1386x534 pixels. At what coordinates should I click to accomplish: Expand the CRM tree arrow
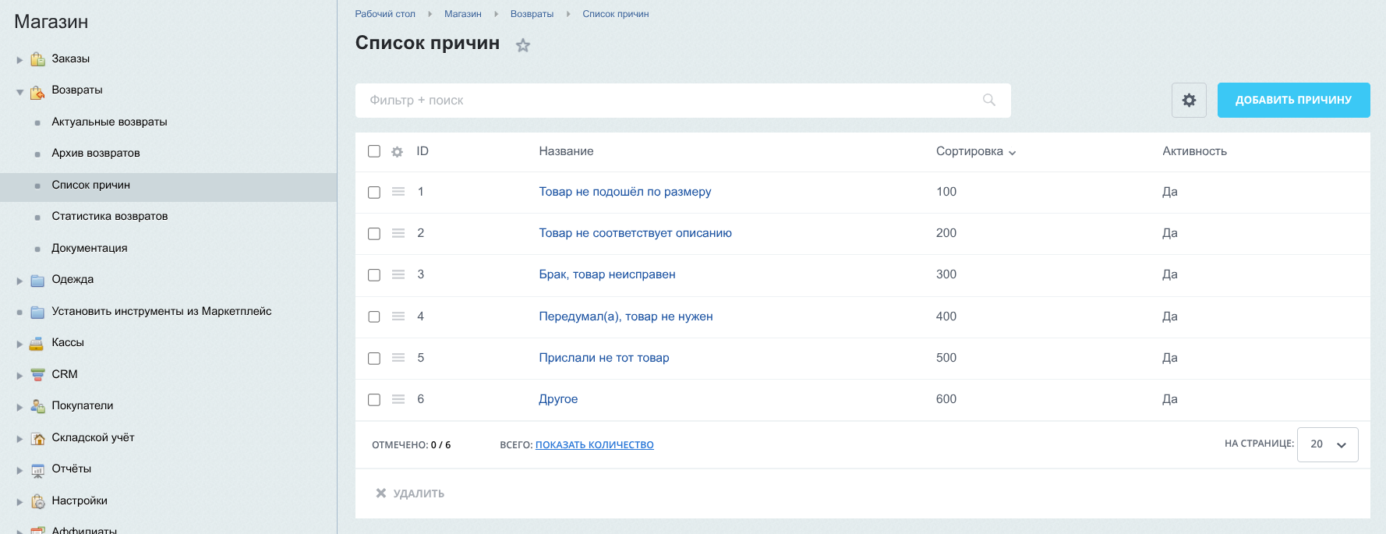pyautogui.click(x=19, y=376)
